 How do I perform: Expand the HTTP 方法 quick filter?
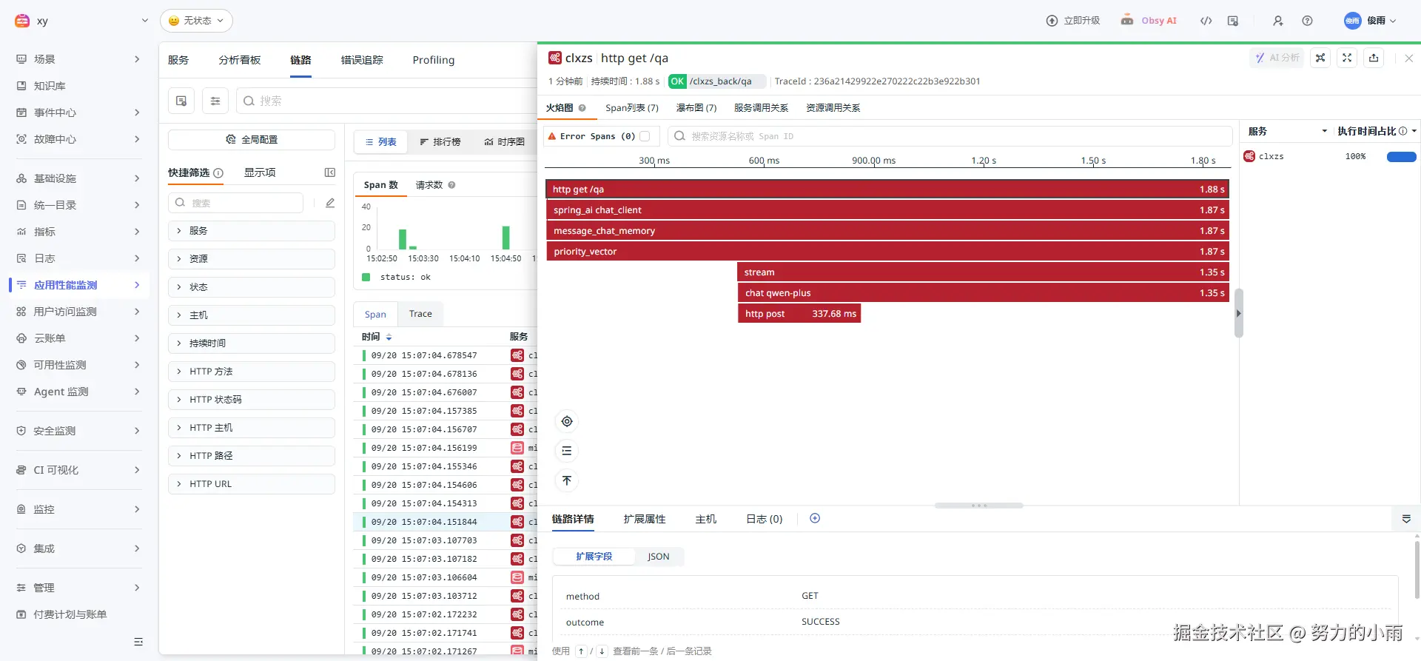click(x=252, y=372)
